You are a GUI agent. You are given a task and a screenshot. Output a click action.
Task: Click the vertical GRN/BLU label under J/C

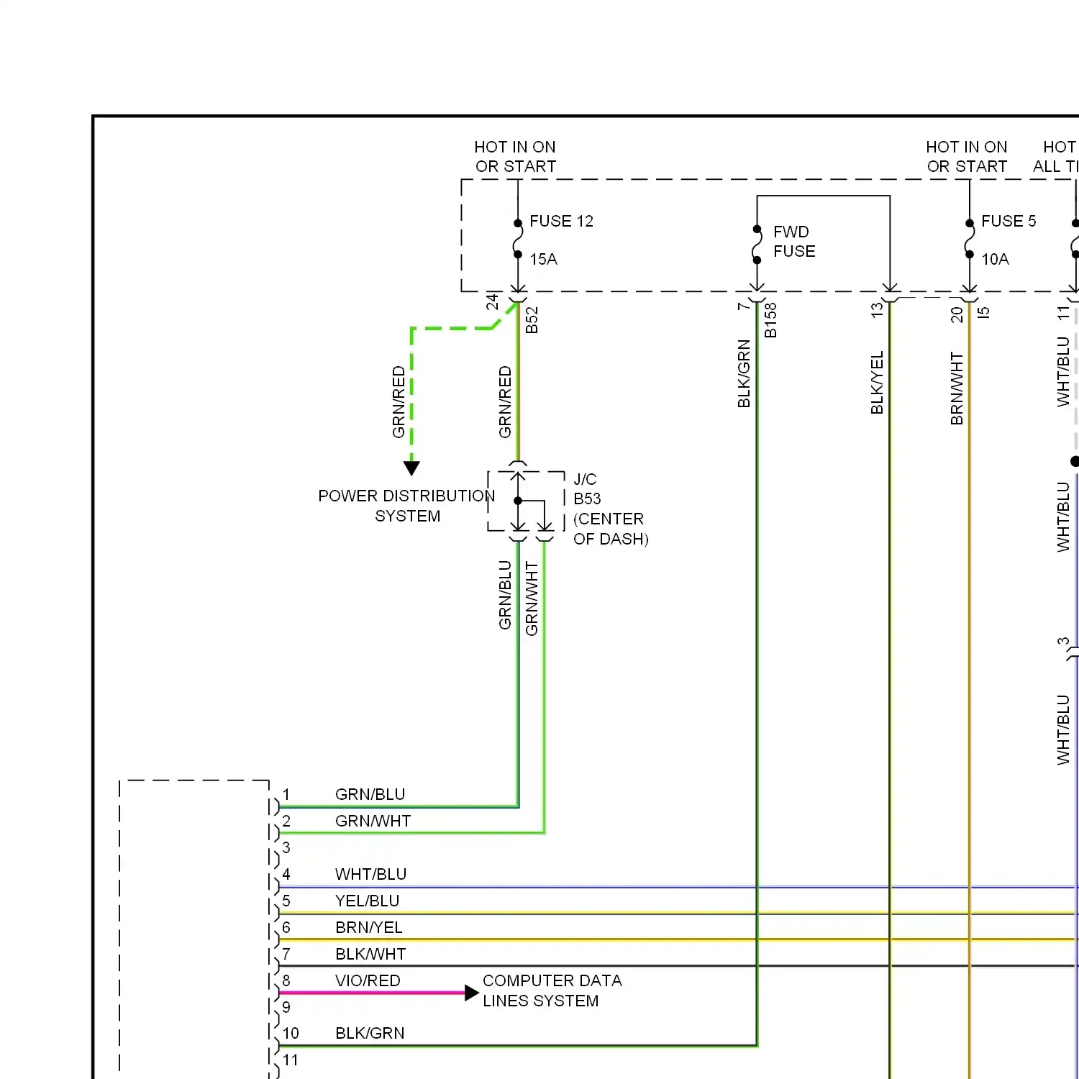pos(505,595)
